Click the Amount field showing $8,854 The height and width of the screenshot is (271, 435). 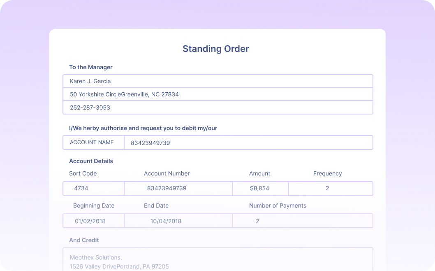pyautogui.click(x=260, y=189)
